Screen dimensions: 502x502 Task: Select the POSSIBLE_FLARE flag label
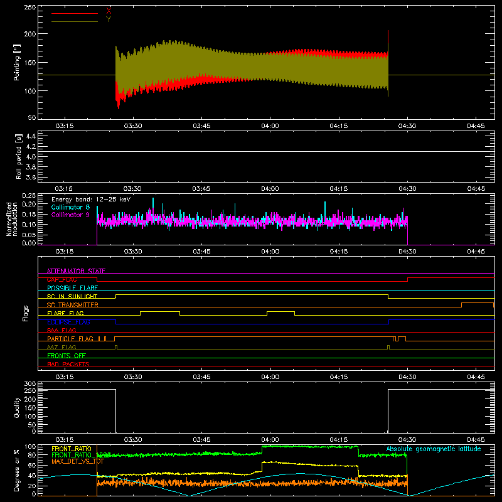coord(72,288)
